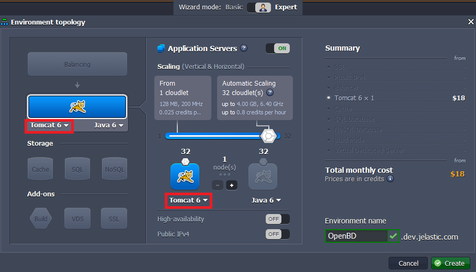This screenshot has width=476, height=272.
Task: Click the Cancel button
Action: [x=408, y=263]
